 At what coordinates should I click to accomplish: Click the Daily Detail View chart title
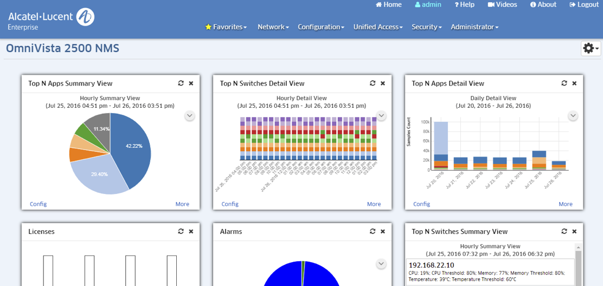pos(493,98)
